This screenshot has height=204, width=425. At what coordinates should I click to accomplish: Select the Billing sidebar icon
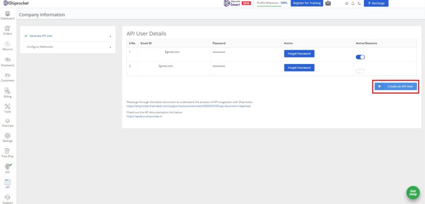tap(7, 91)
